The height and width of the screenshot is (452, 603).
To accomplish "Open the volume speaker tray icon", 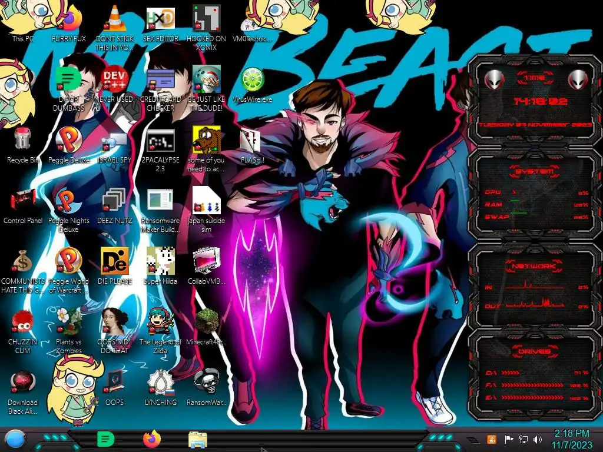I will click(538, 439).
